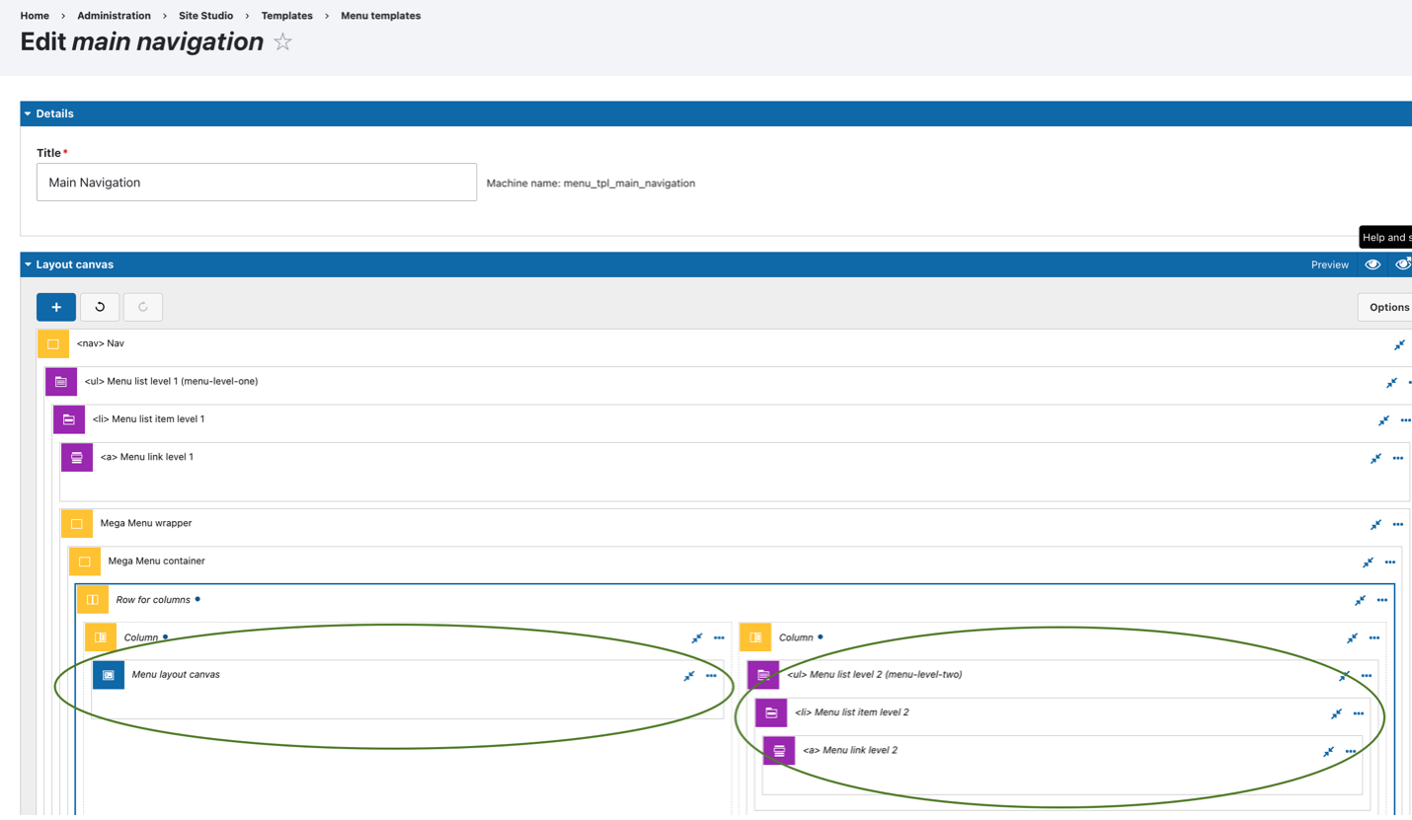1412x820 pixels.
Task: Select '<ul> Menu list level 2 (menu-level-two)' label
Action: tap(874, 675)
